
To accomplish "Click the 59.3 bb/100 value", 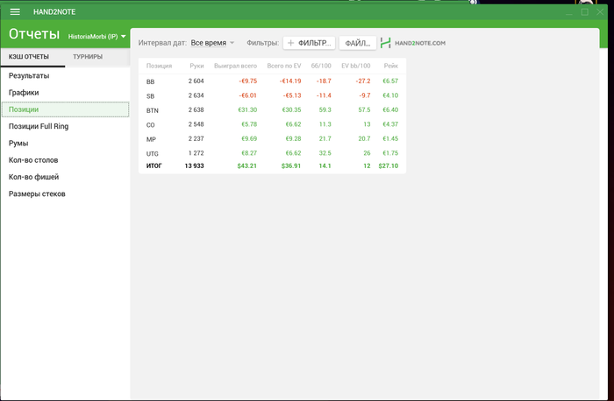I will (x=325, y=109).
